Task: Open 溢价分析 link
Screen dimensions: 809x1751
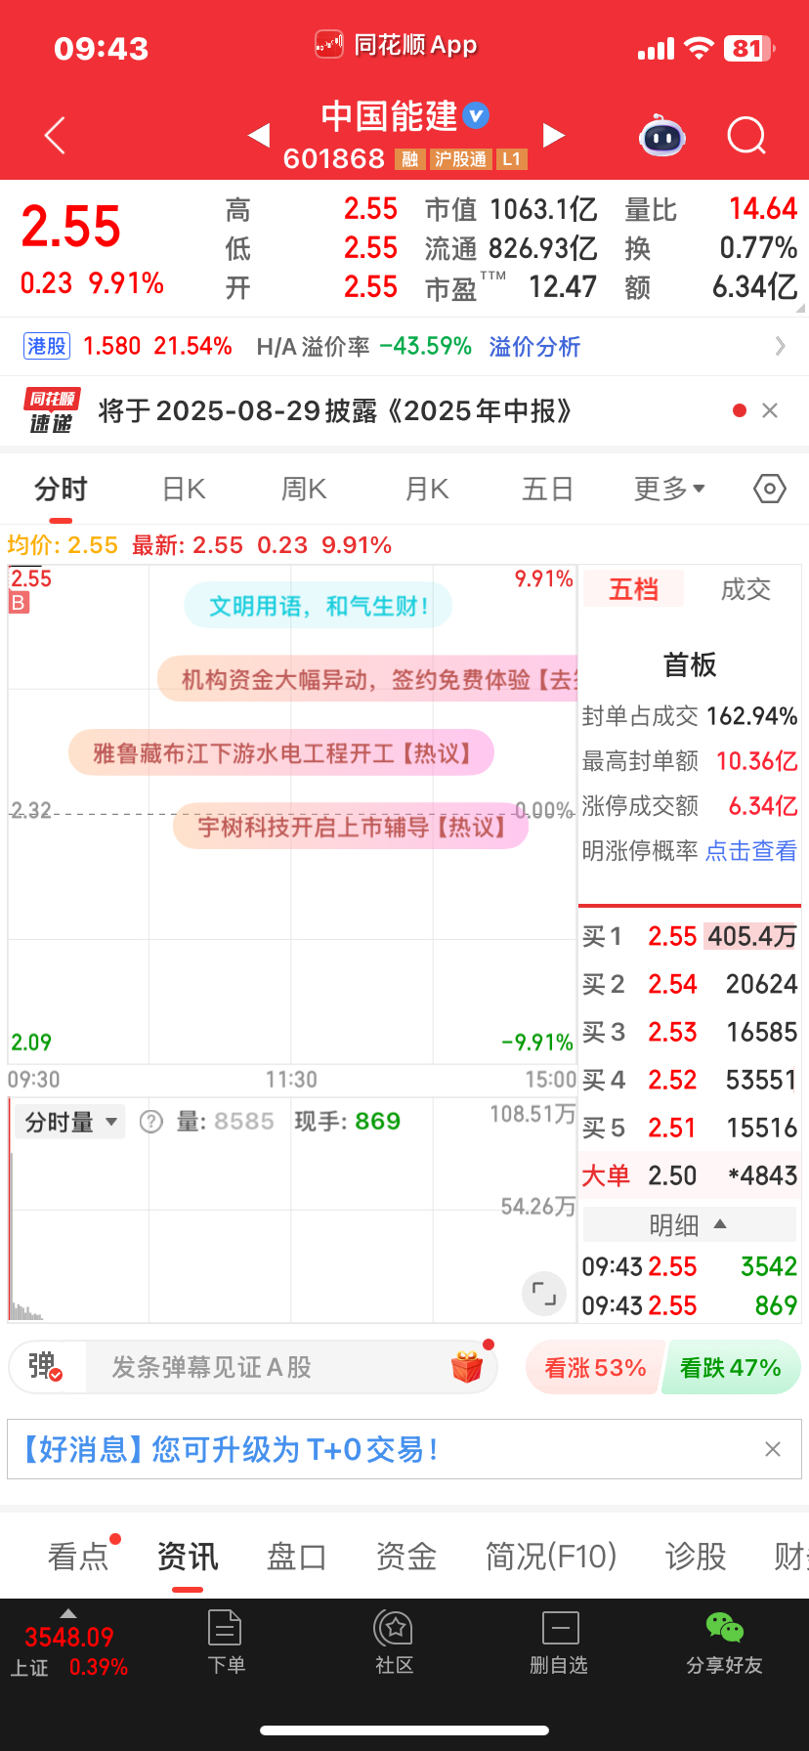Action: click(x=534, y=346)
